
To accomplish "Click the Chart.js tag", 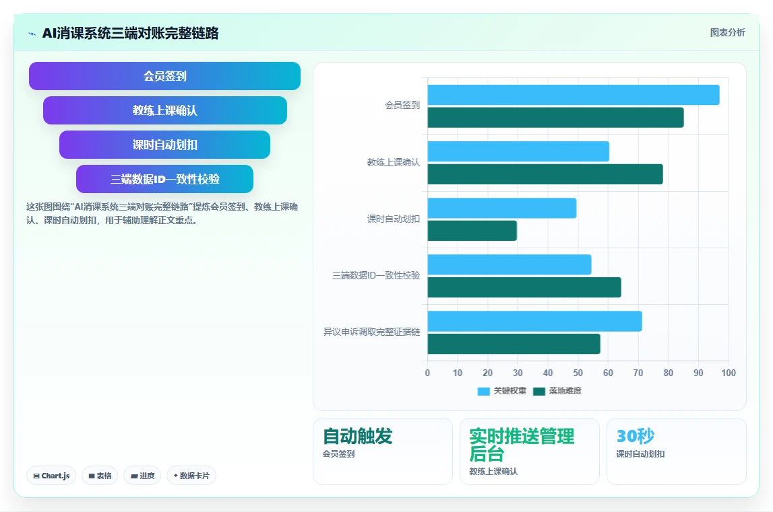I will coord(51,476).
